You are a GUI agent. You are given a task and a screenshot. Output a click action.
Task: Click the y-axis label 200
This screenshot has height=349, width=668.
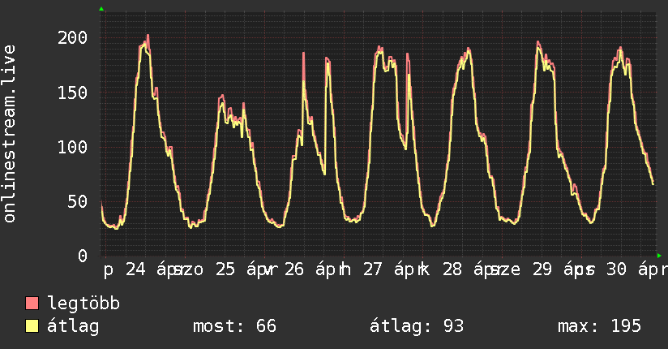point(72,38)
